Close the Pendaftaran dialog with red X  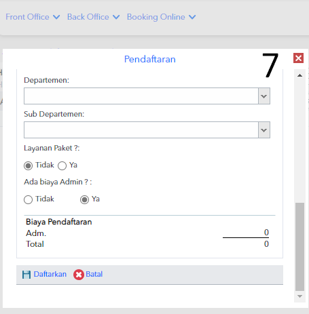pos(298,58)
